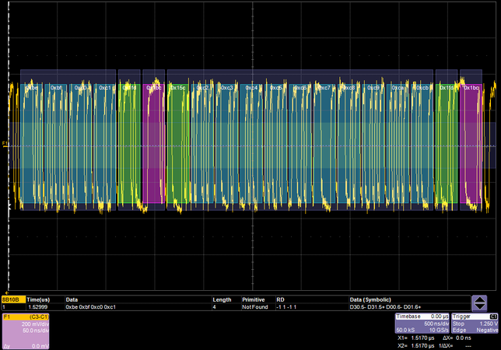Select decoded symbol 0xc8 on waveform
501x350 pixels.
[x=349, y=143]
